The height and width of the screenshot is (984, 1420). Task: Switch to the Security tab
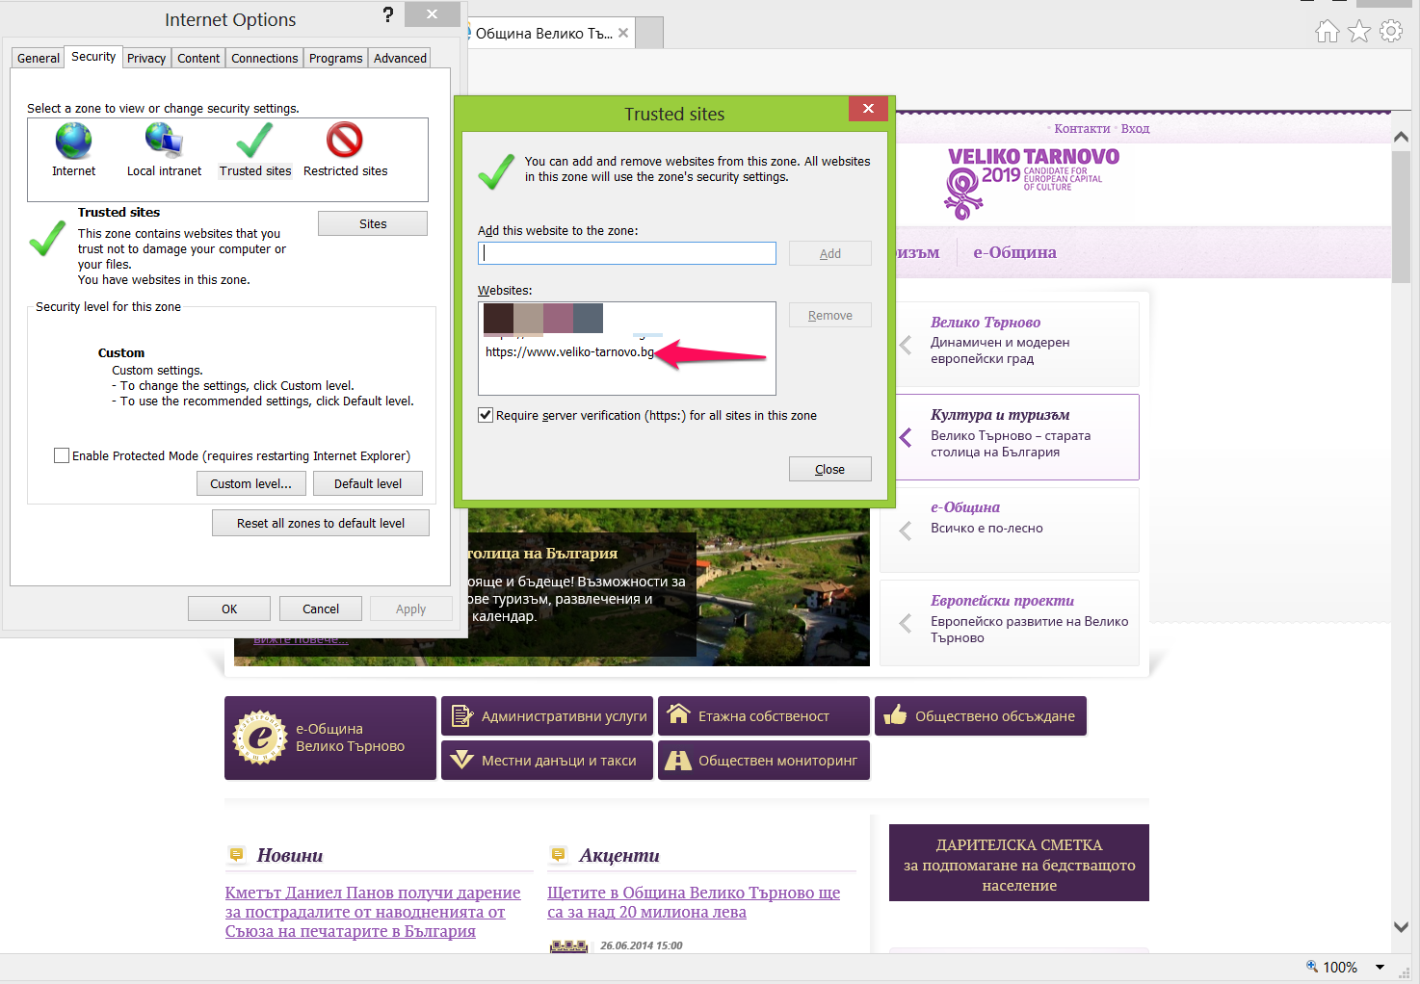click(x=93, y=57)
